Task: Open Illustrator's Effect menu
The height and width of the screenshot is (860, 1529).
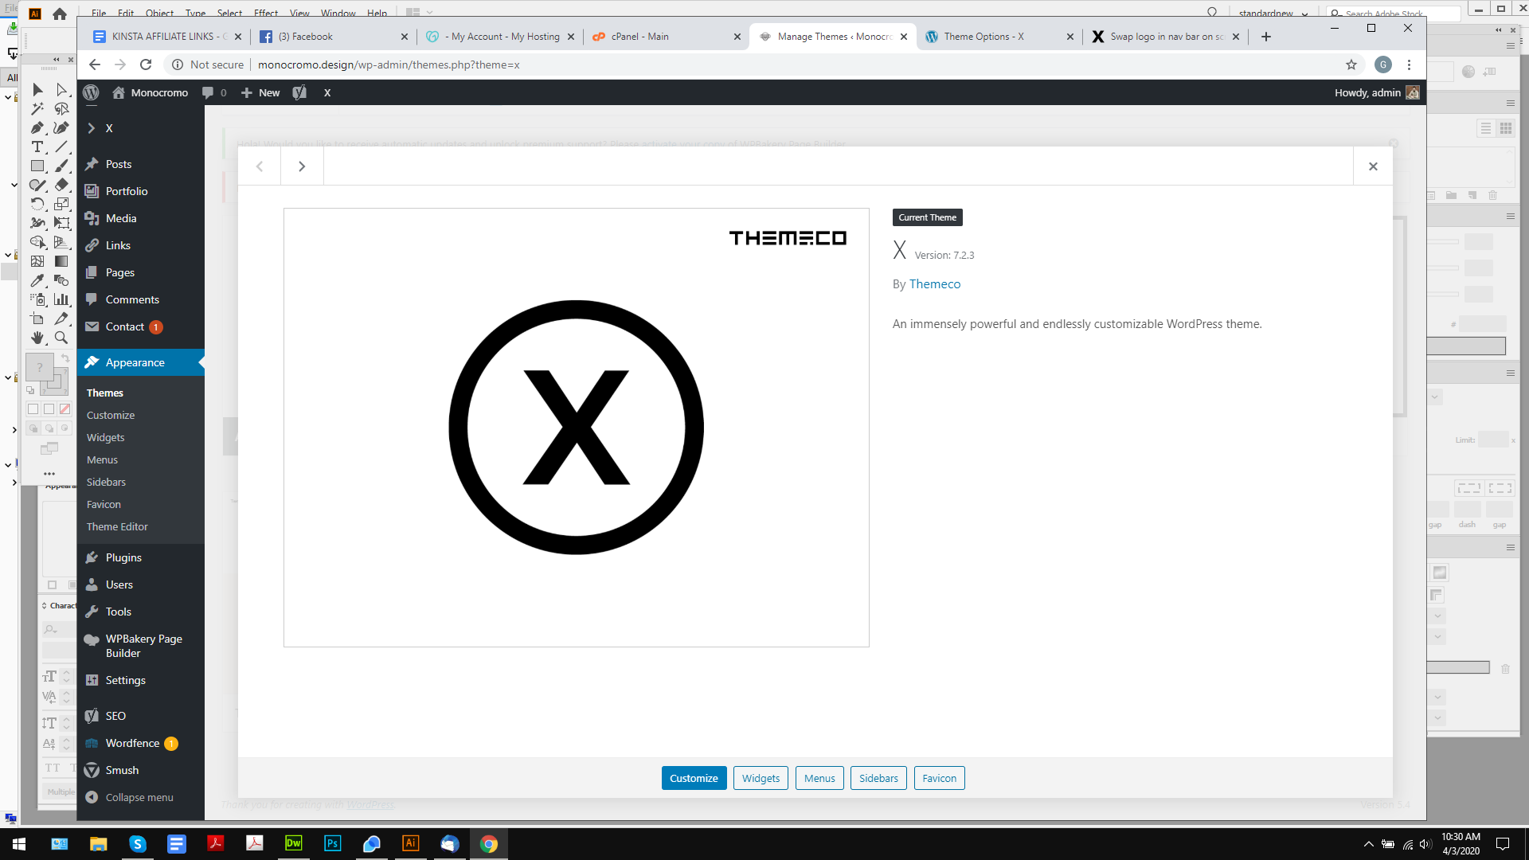Action: pyautogui.click(x=266, y=14)
